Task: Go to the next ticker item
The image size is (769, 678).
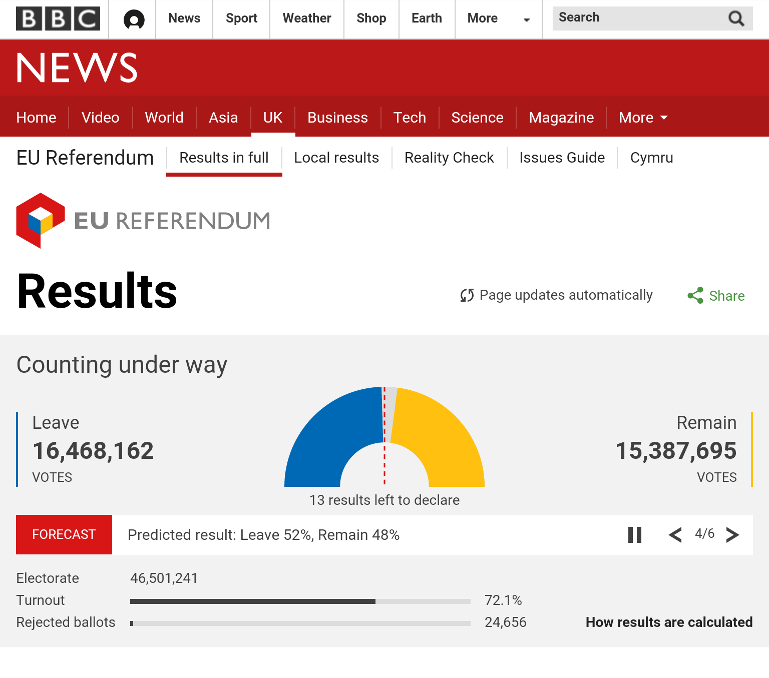Action: coord(732,535)
